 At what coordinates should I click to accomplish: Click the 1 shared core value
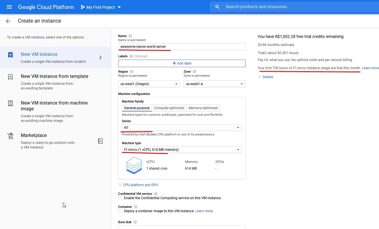coord(157,168)
